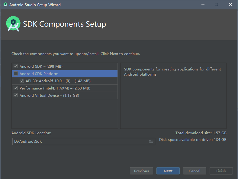This screenshot has width=238, height=179.
Task: Select the Performance (Intel® HAXM) row text
Action: coord(55,88)
